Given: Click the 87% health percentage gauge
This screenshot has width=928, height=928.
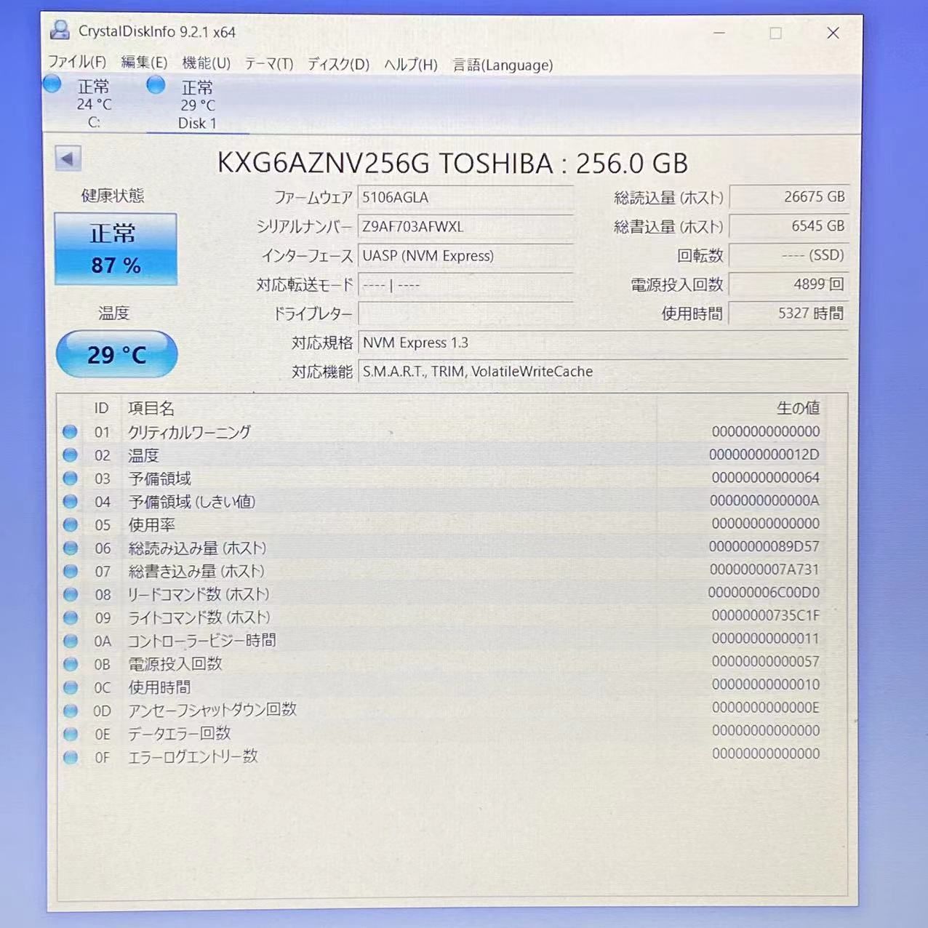Looking at the screenshot, I should 116,265.
